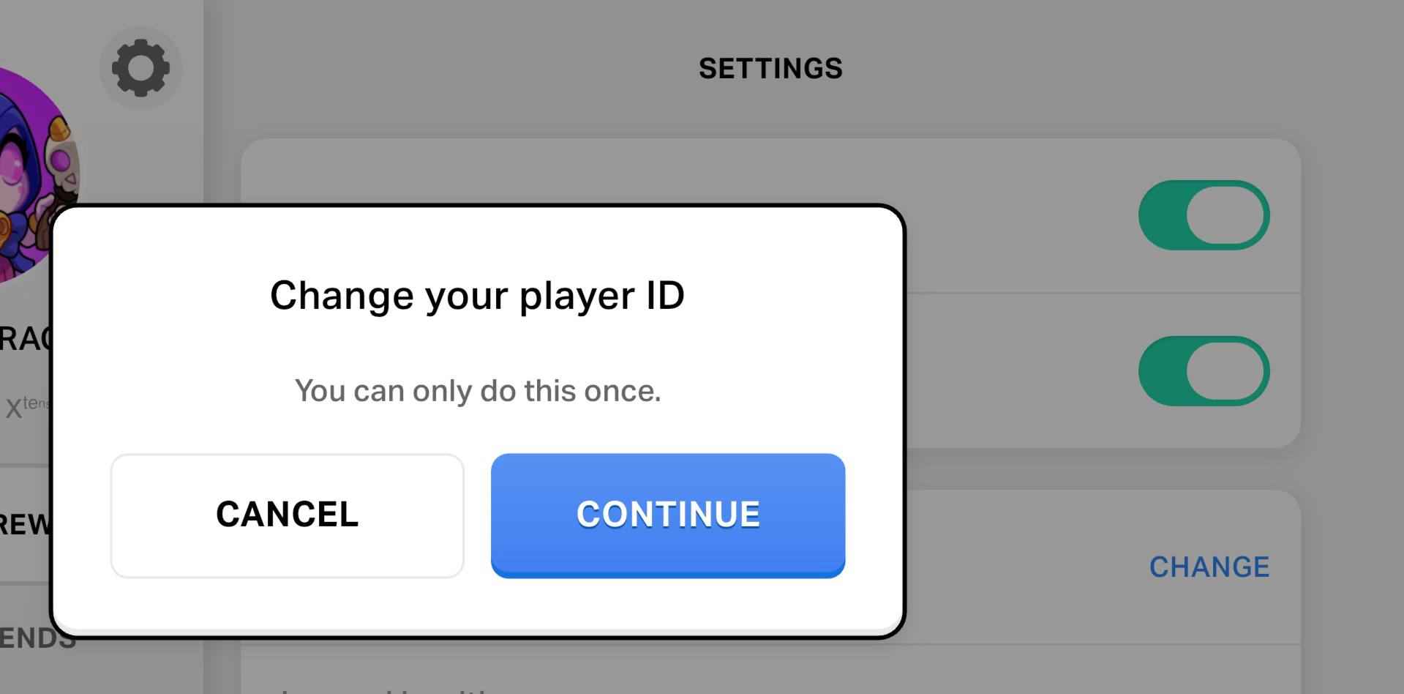Click the blue CHANGE link
1404x694 pixels.
[1209, 567]
